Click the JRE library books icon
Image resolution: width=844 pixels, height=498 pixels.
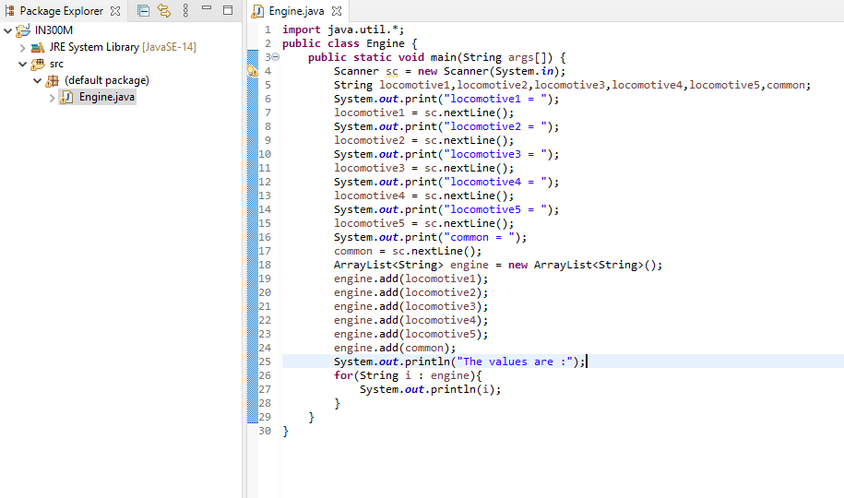point(38,48)
